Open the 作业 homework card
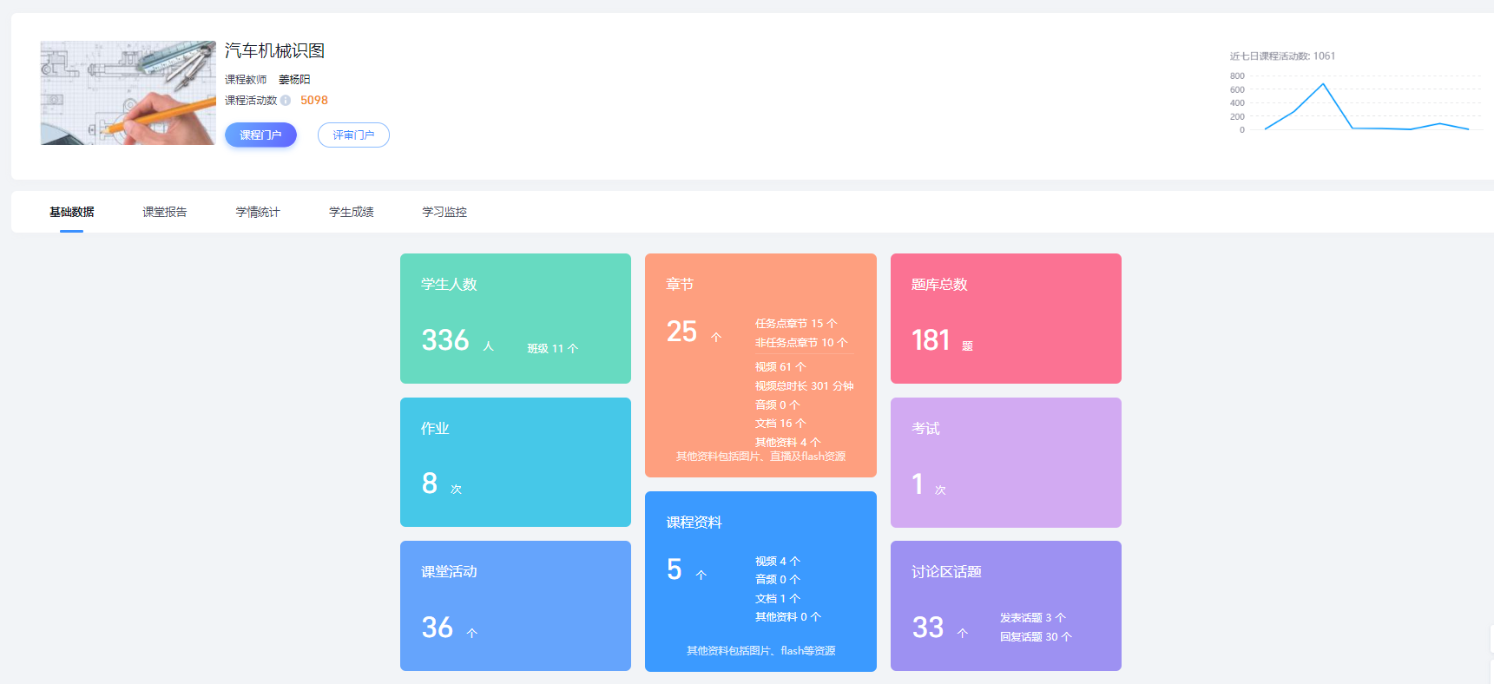Image resolution: width=1494 pixels, height=684 pixels. 515,462
